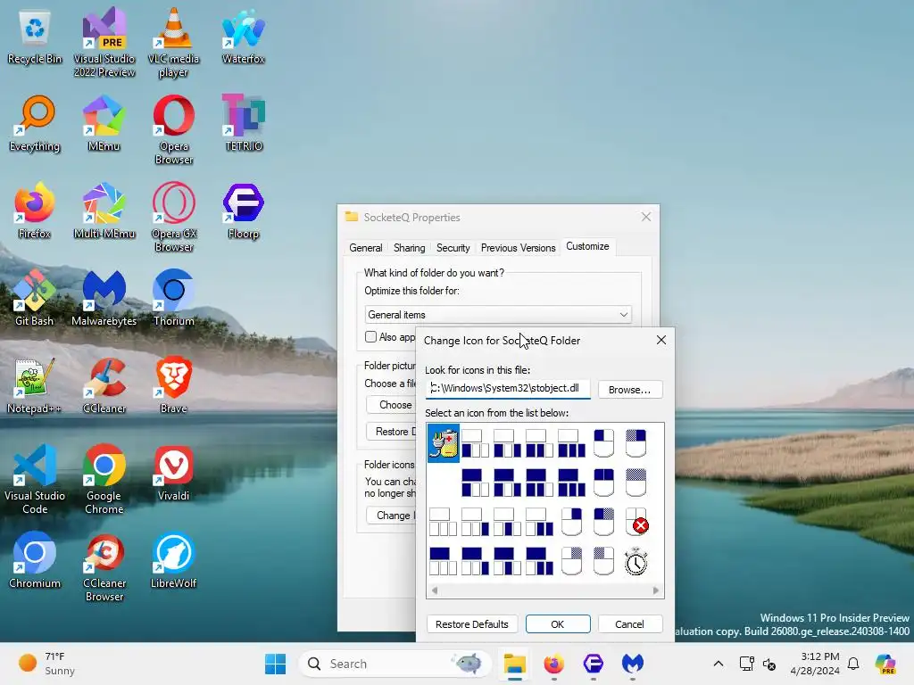Open CCleaner desktop shortcut
This screenshot has width=914, height=685.
[104, 385]
